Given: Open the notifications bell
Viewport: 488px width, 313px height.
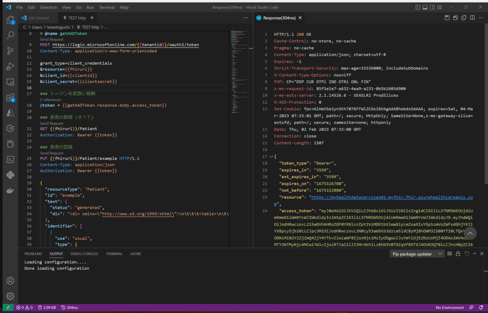Looking at the screenshot, I should click(480, 308).
